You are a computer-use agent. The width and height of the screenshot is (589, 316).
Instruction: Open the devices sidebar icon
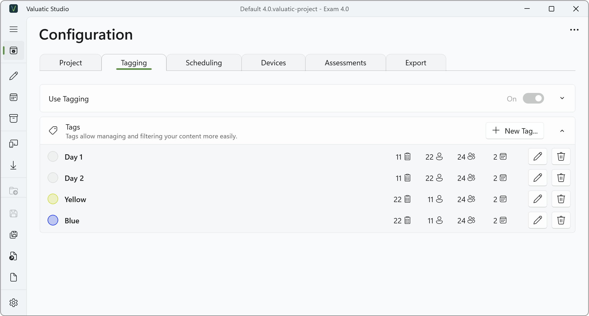pyautogui.click(x=14, y=144)
